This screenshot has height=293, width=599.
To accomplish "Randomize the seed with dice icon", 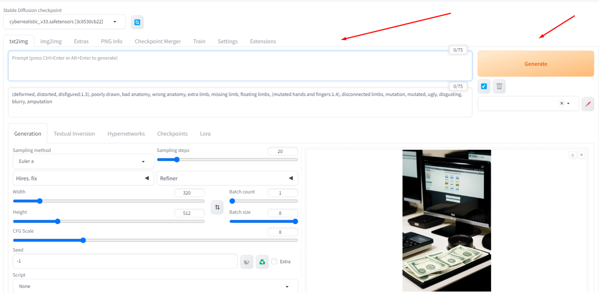I will [x=246, y=262].
